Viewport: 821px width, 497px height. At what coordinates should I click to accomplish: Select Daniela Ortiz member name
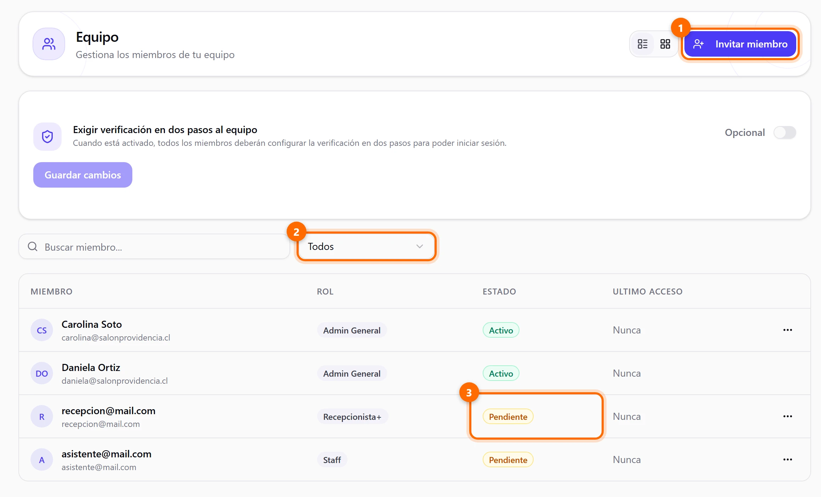91,367
